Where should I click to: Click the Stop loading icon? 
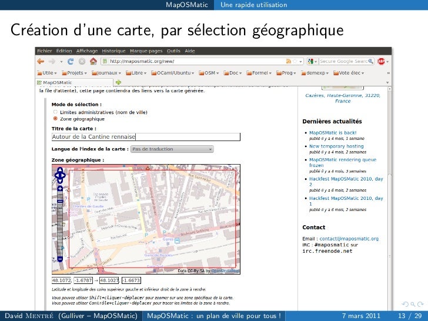coord(82,61)
